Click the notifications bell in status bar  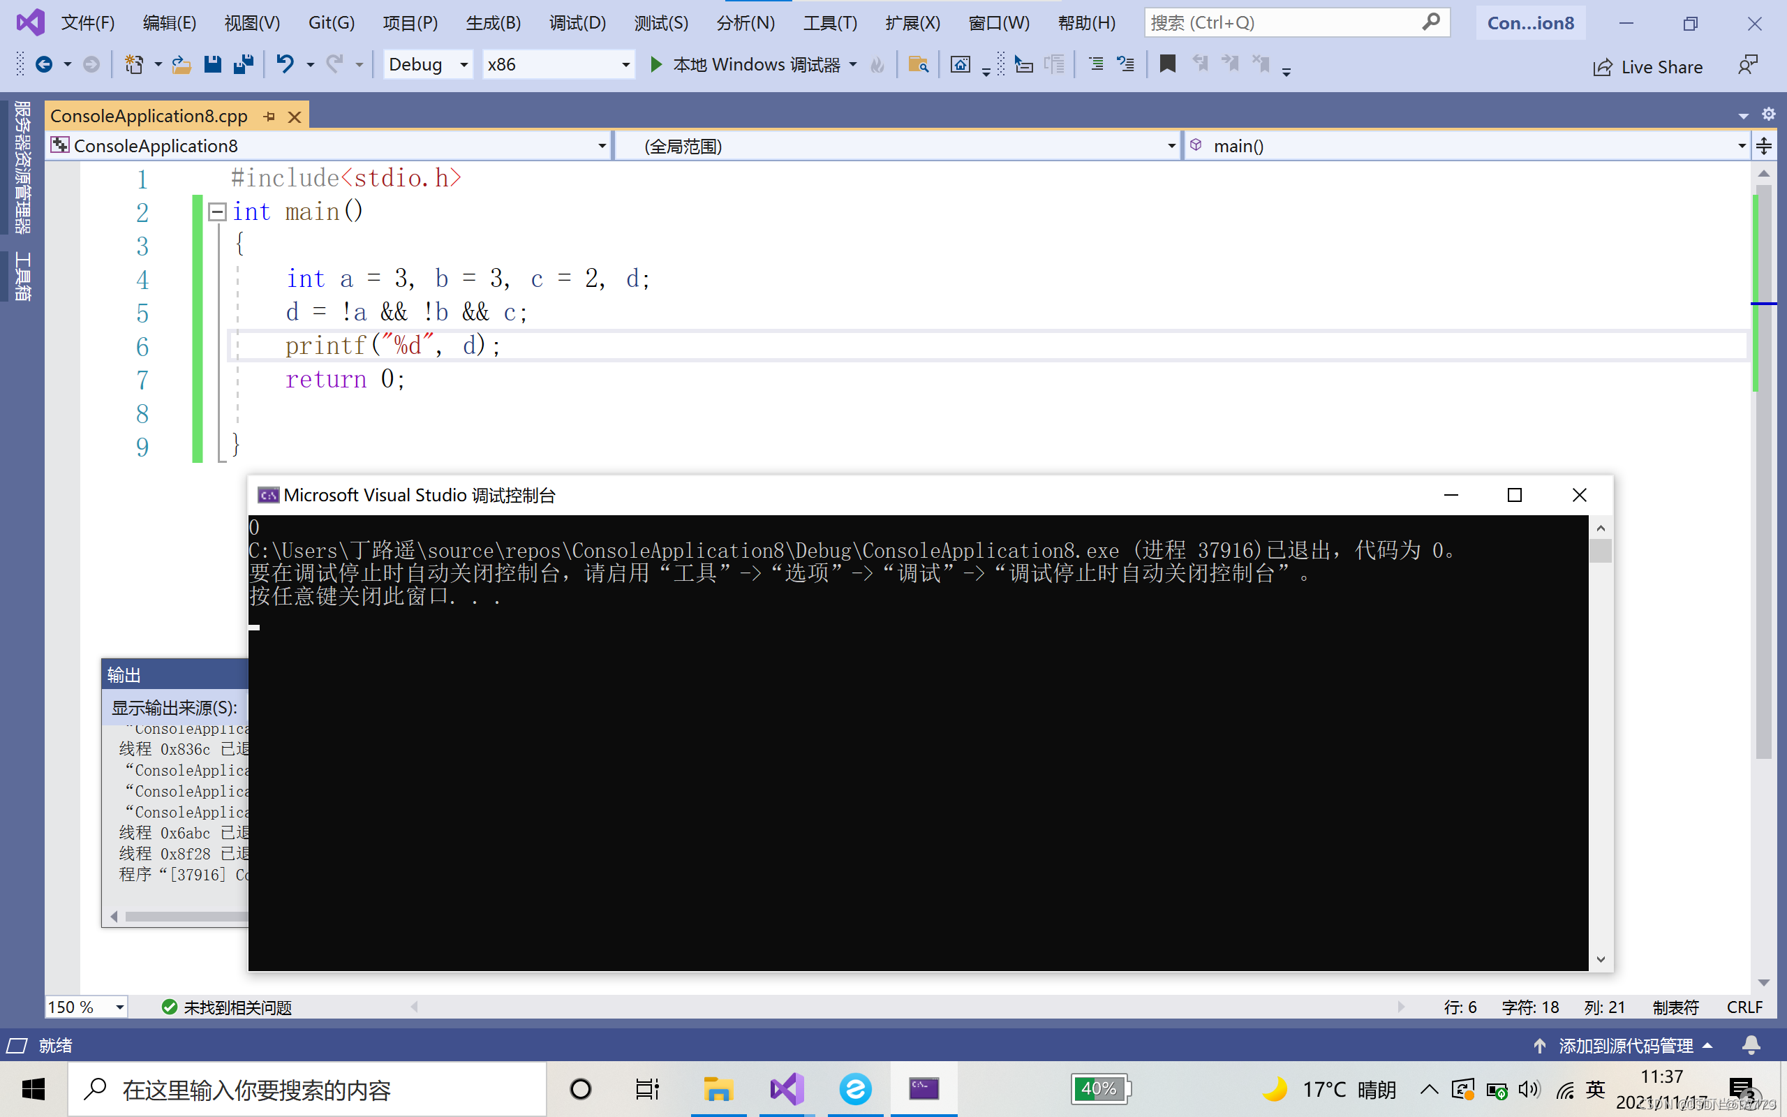(x=1751, y=1045)
